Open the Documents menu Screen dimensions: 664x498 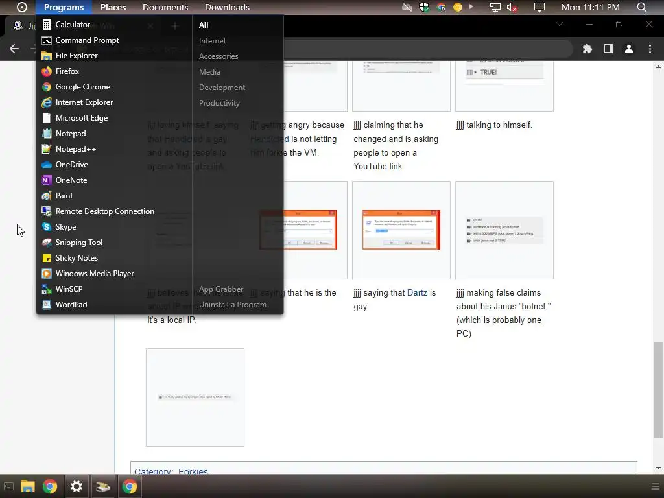pyautogui.click(x=165, y=7)
